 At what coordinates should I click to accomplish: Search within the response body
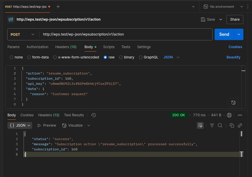[x=220, y=125]
